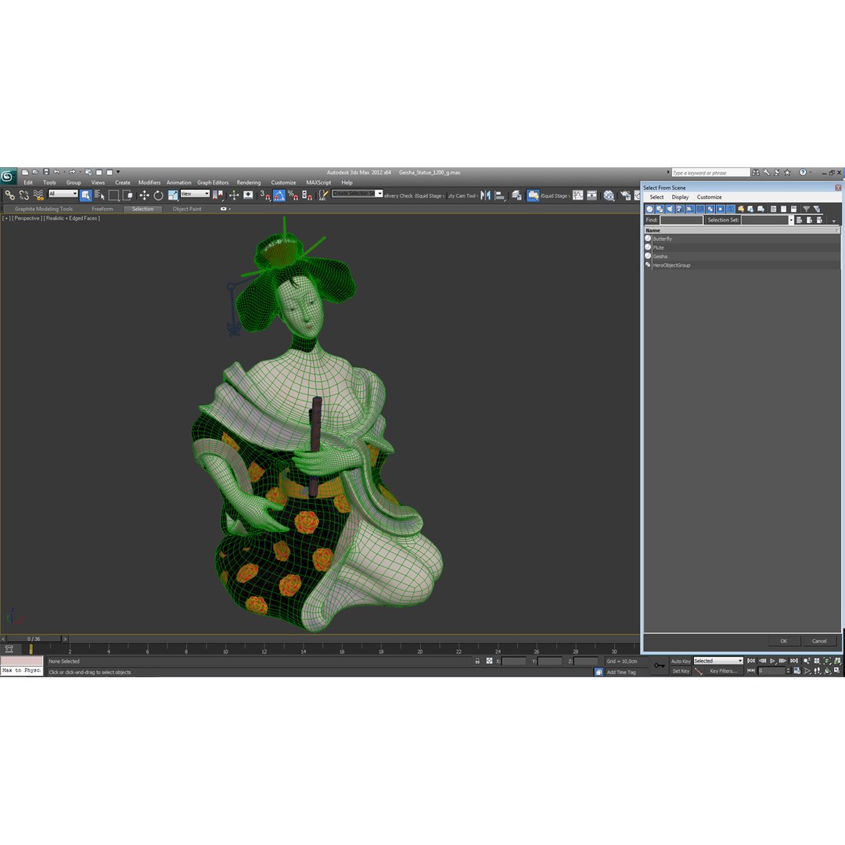Toggle the Percent Snap button

click(x=293, y=195)
